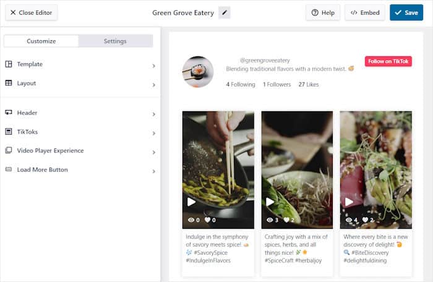Close the editor

click(31, 13)
